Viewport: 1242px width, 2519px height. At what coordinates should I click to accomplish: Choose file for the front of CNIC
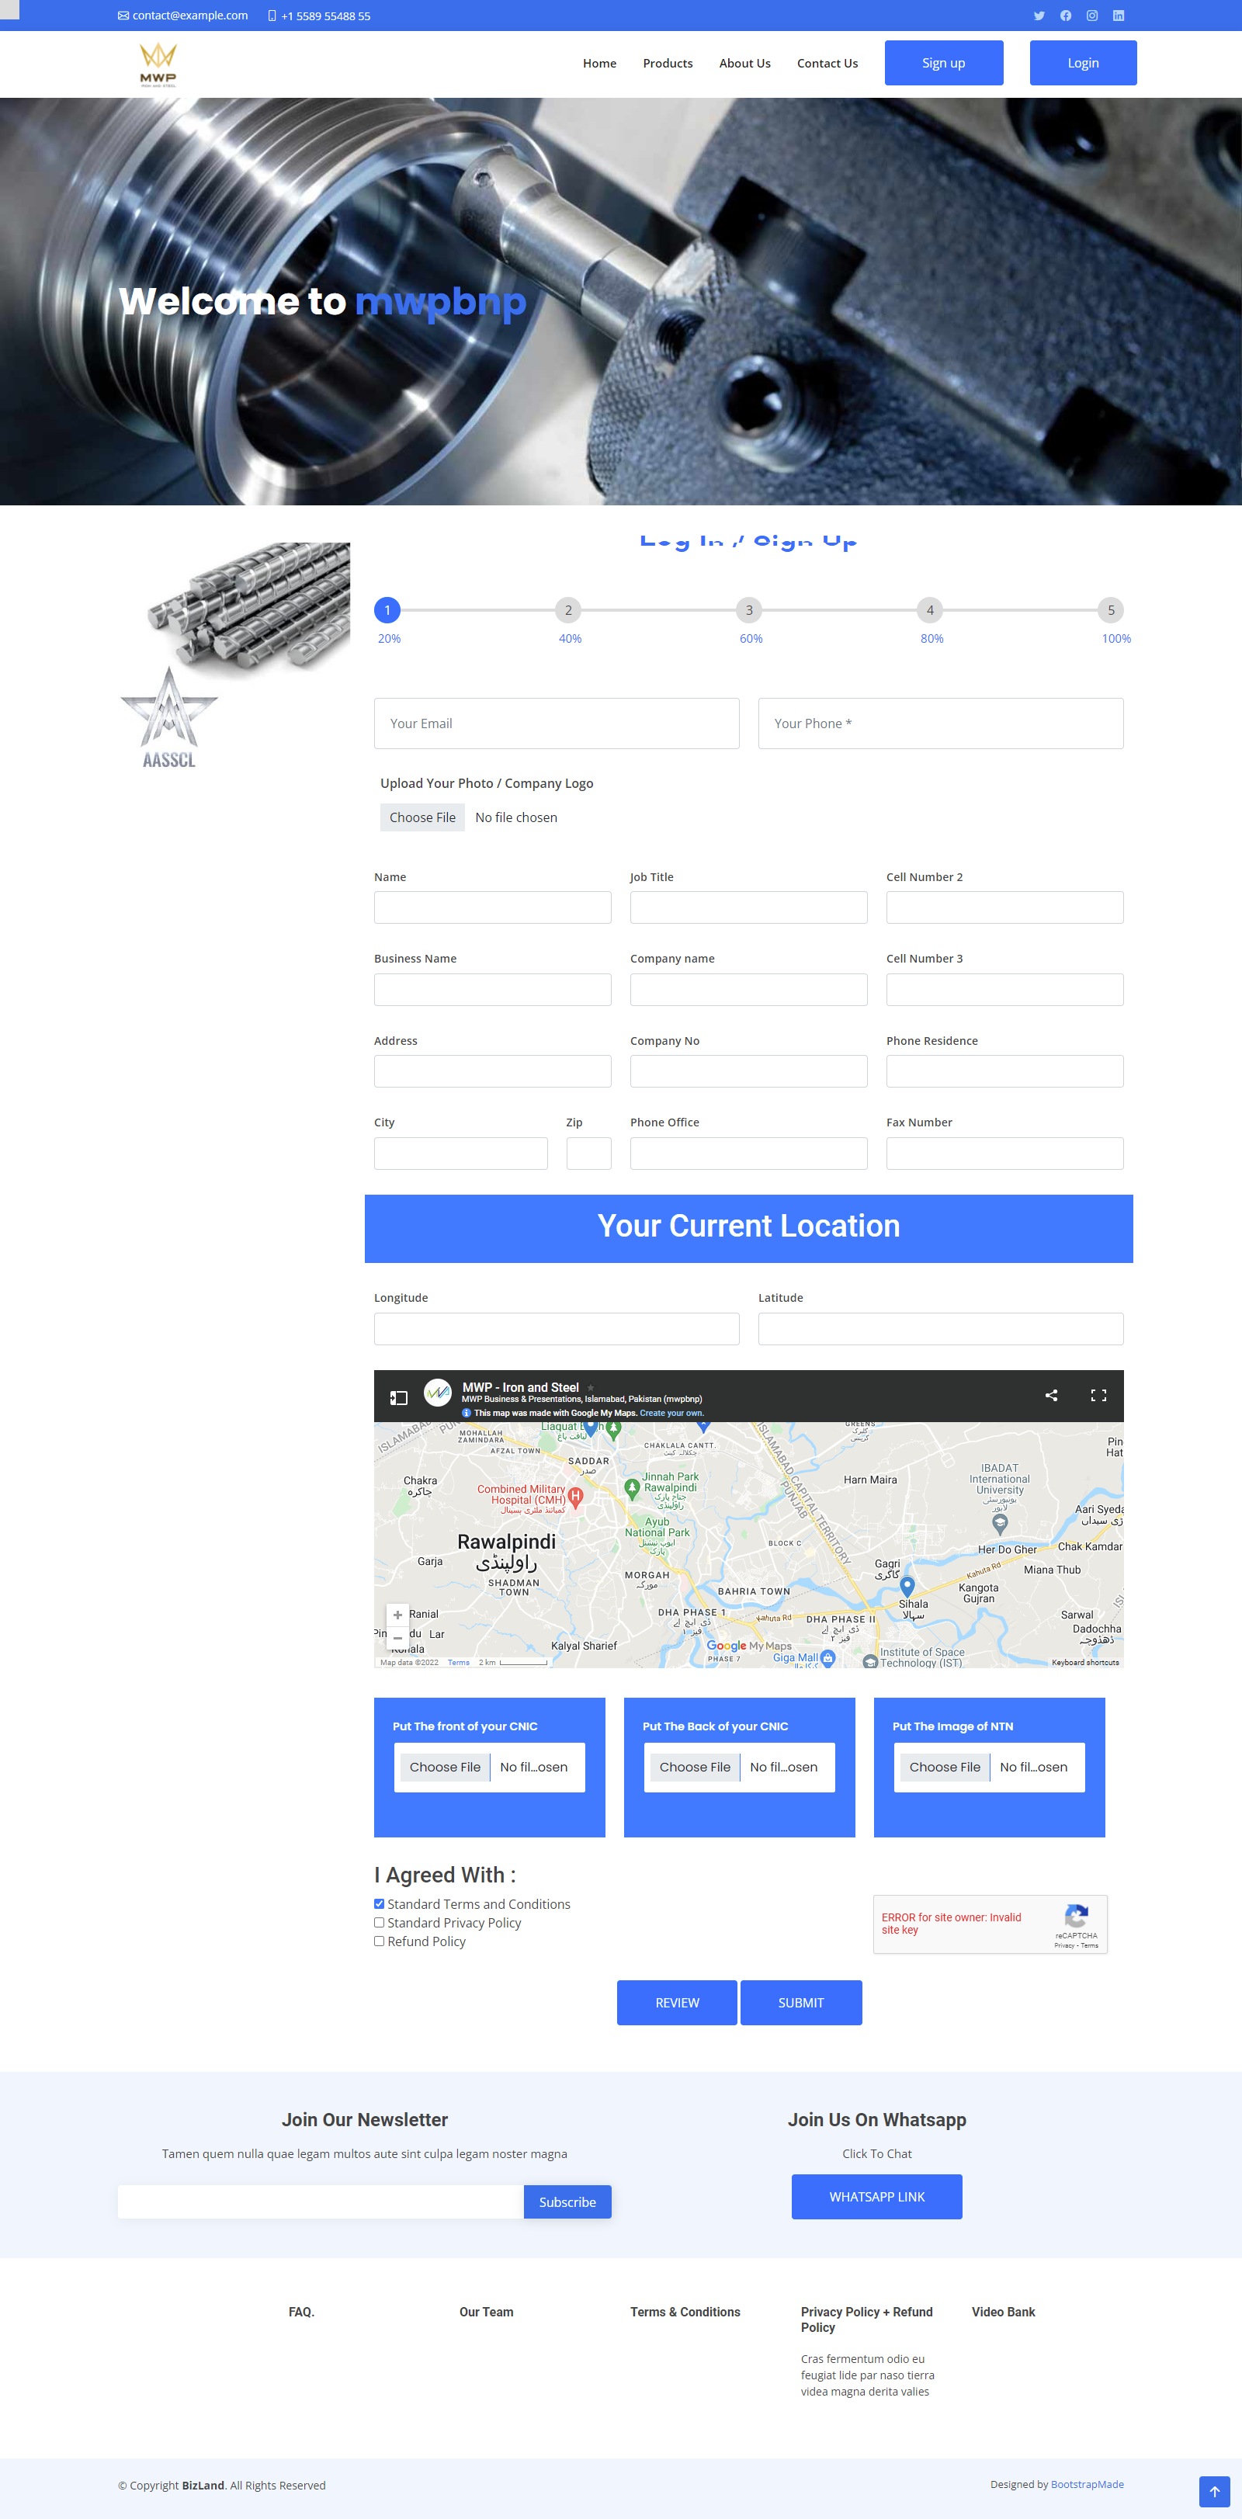tap(445, 1767)
